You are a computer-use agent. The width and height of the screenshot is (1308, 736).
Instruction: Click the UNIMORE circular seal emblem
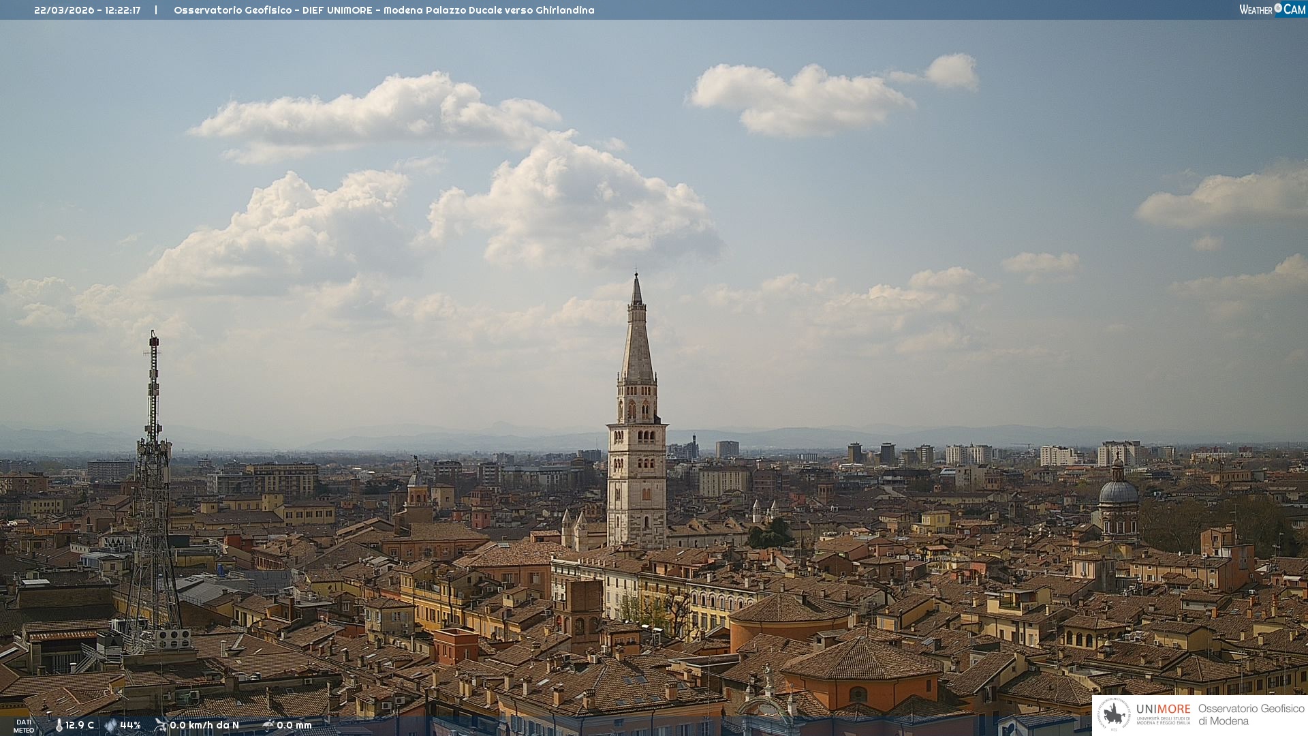1114,715
